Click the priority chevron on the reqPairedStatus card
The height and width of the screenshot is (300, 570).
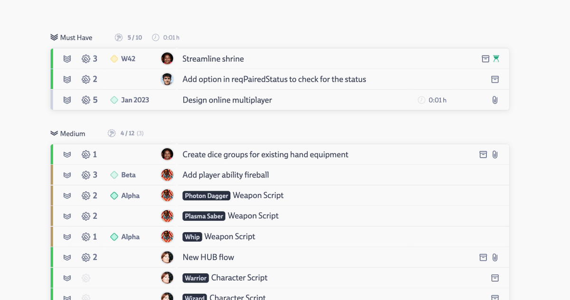pyautogui.click(x=67, y=79)
